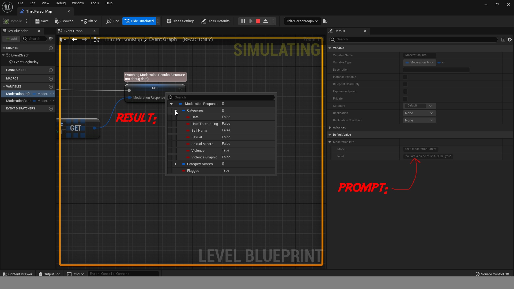Open the Replication dropdown
The image size is (514, 289).
click(x=419, y=113)
